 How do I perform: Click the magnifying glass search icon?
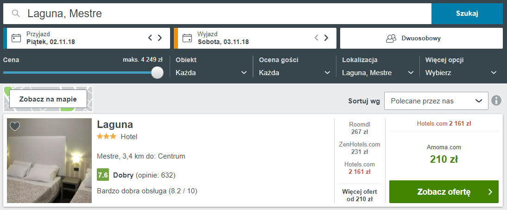click(15, 13)
